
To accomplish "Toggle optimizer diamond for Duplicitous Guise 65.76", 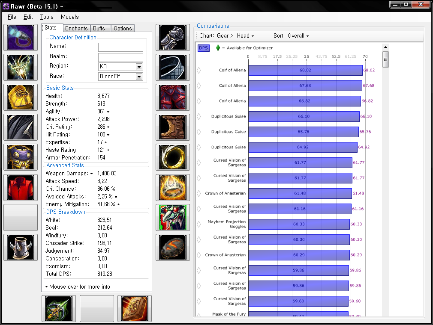I will [x=199, y=132].
